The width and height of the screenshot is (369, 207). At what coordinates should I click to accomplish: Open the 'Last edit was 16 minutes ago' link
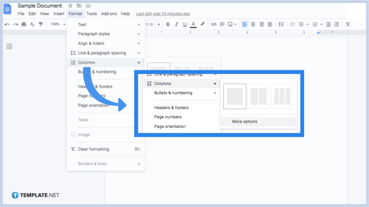click(x=163, y=14)
